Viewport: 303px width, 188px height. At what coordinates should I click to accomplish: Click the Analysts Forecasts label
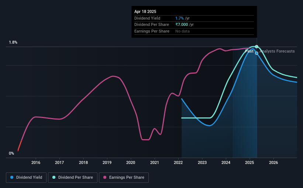click(277, 51)
